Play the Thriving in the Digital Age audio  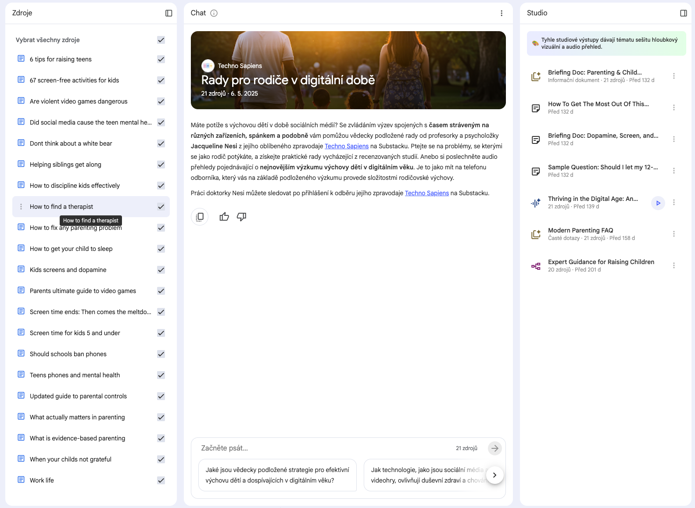click(x=658, y=203)
